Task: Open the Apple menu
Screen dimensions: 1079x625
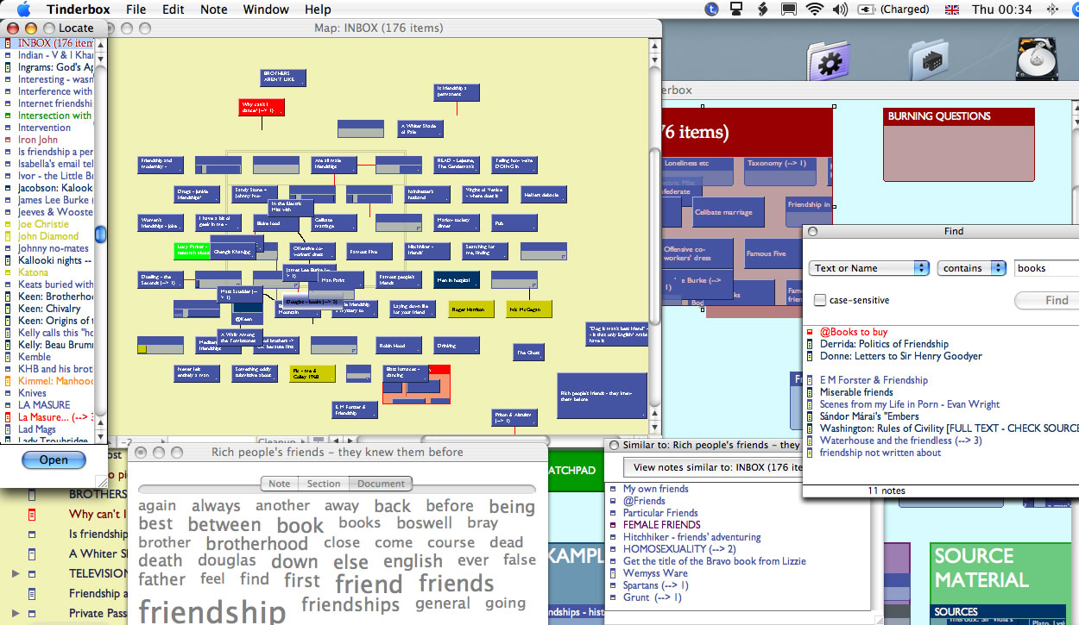Action: coord(23,9)
